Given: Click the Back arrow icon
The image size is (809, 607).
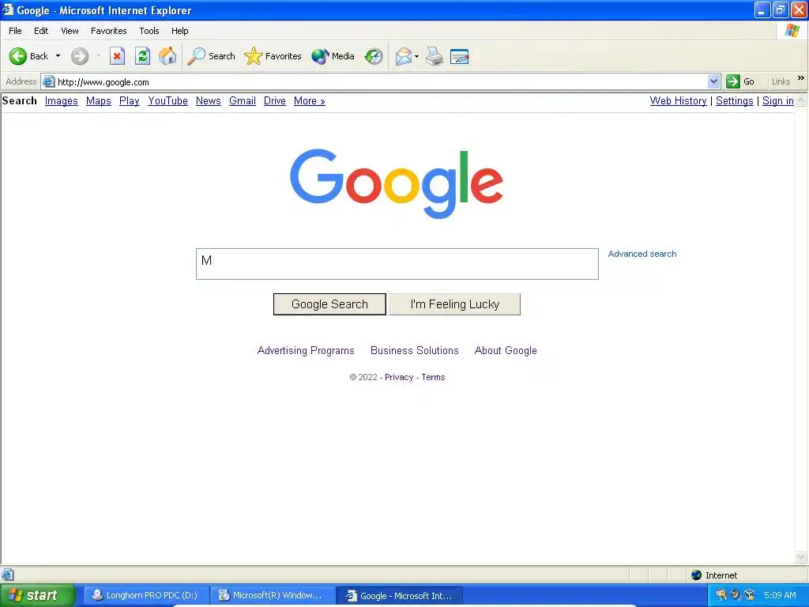Looking at the screenshot, I should tap(18, 56).
